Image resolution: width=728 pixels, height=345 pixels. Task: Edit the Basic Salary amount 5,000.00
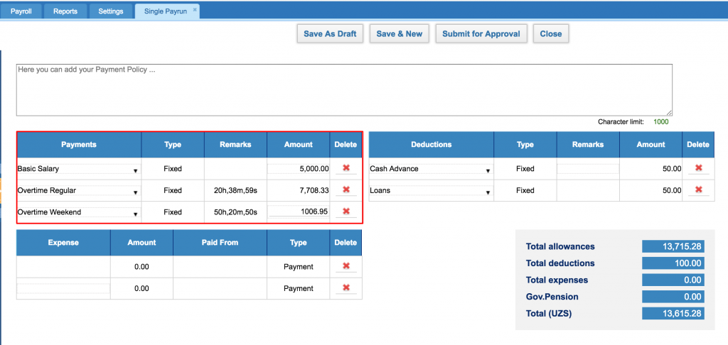pyautogui.click(x=299, y=169)
